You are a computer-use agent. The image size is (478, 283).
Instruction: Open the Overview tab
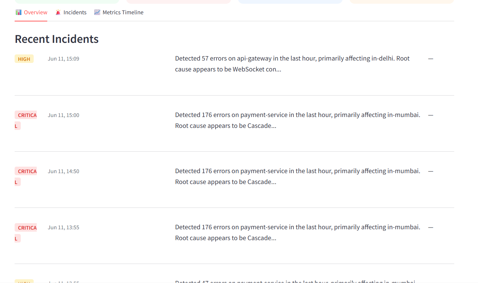31,13
